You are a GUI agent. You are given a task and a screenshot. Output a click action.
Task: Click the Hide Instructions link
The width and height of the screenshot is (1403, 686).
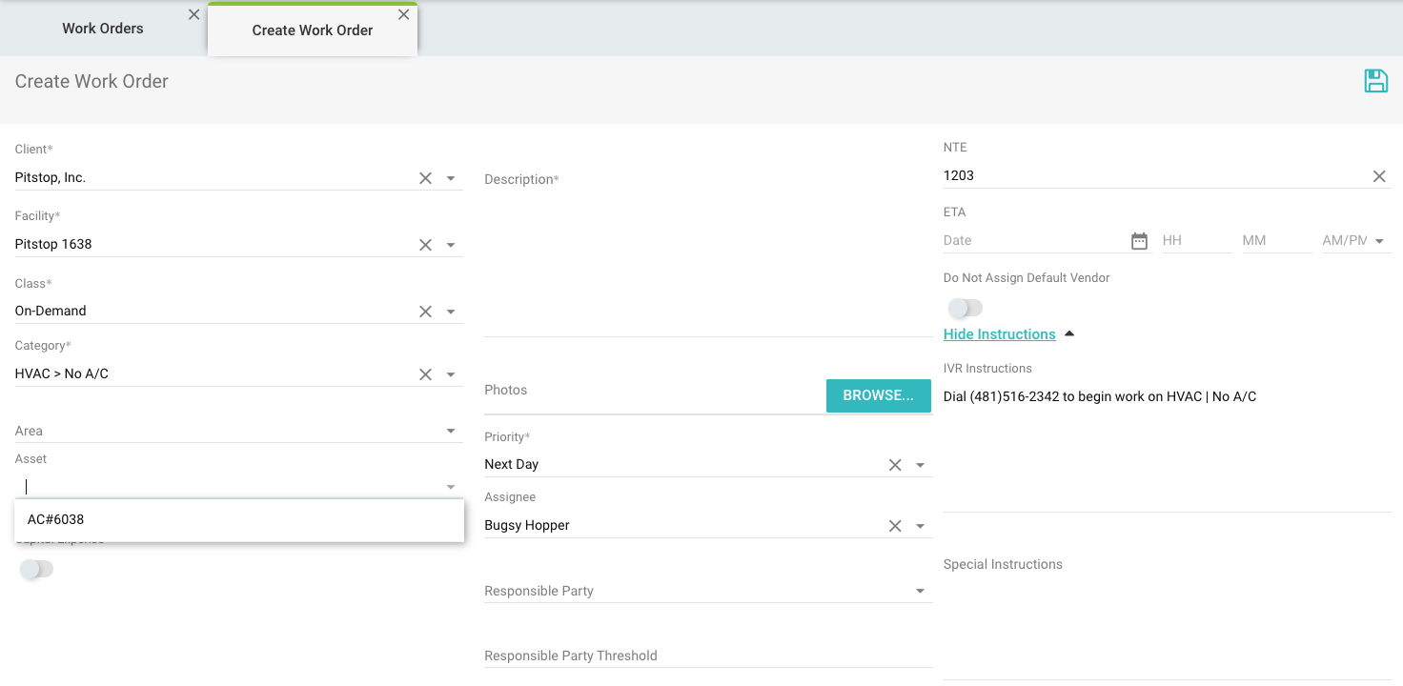[x=999, y=334]
